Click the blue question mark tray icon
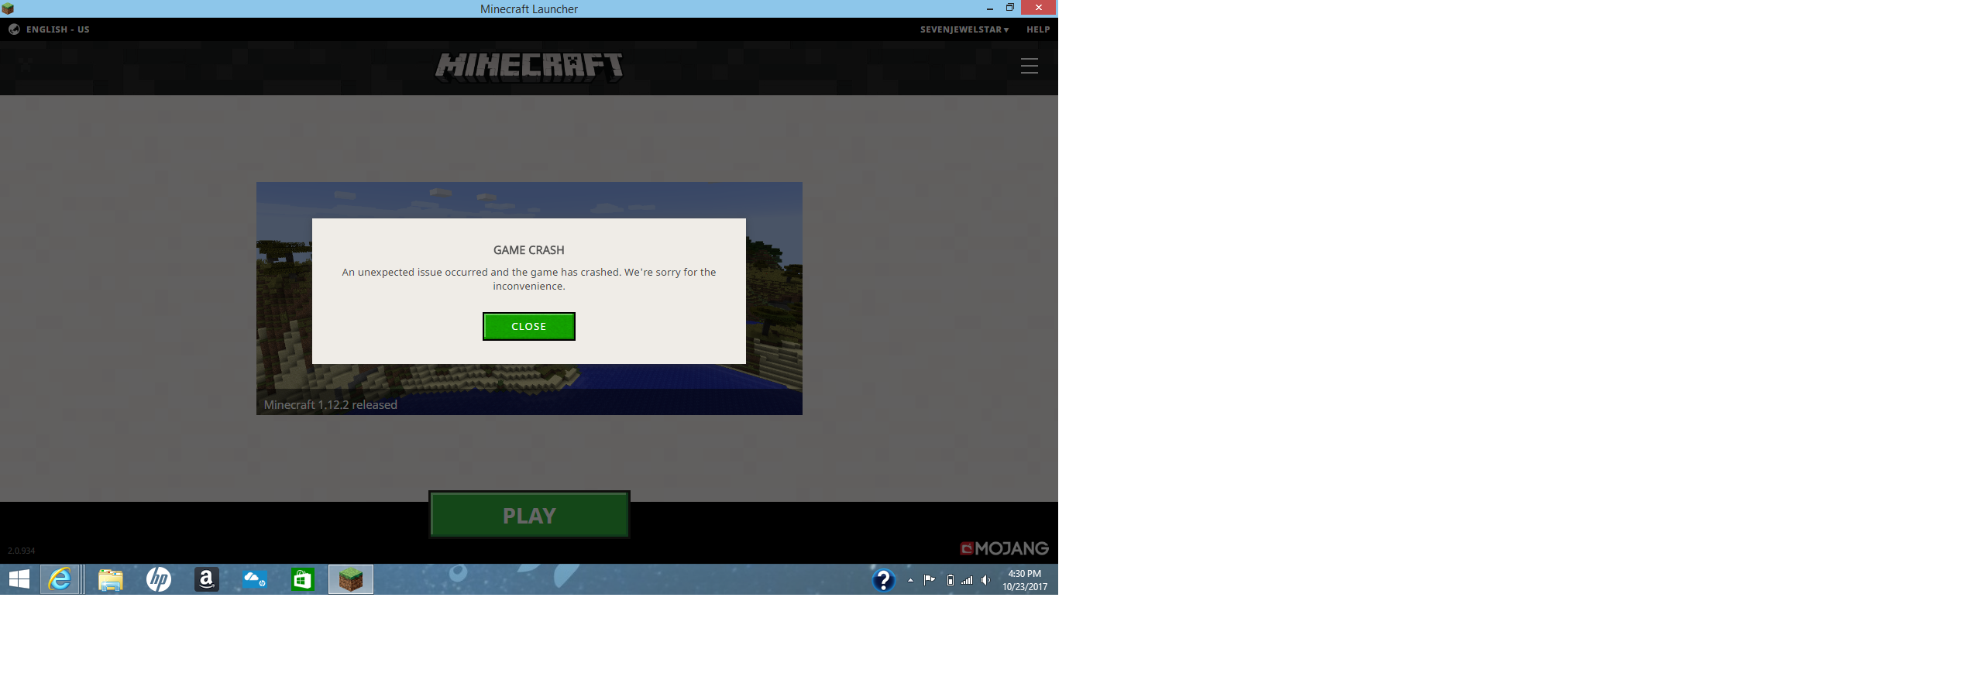Viewport: 1963px width, 697px height. [x=883, y=579]
